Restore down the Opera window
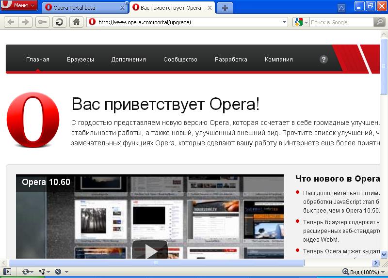Viewport: 388px width, 278px height. pyautogui.click(x=370, y=6)
